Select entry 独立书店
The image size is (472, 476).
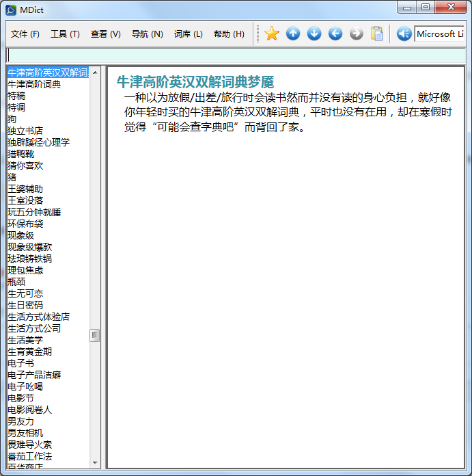tap(25, 131)
